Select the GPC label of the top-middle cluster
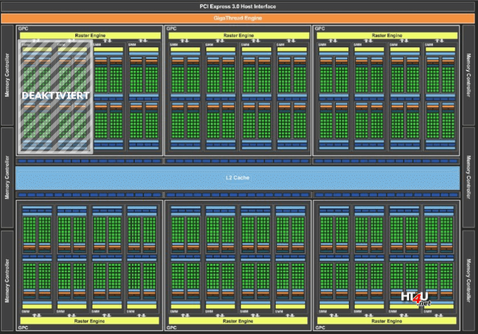Viewport: 478px width, 334px height. 171,29
